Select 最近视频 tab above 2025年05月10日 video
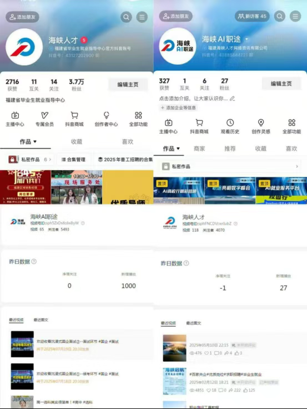Screen dimensions: 307x409 [x=168, y=323]
